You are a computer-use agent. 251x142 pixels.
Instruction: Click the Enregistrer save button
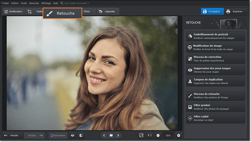click(x=212, y=11)
